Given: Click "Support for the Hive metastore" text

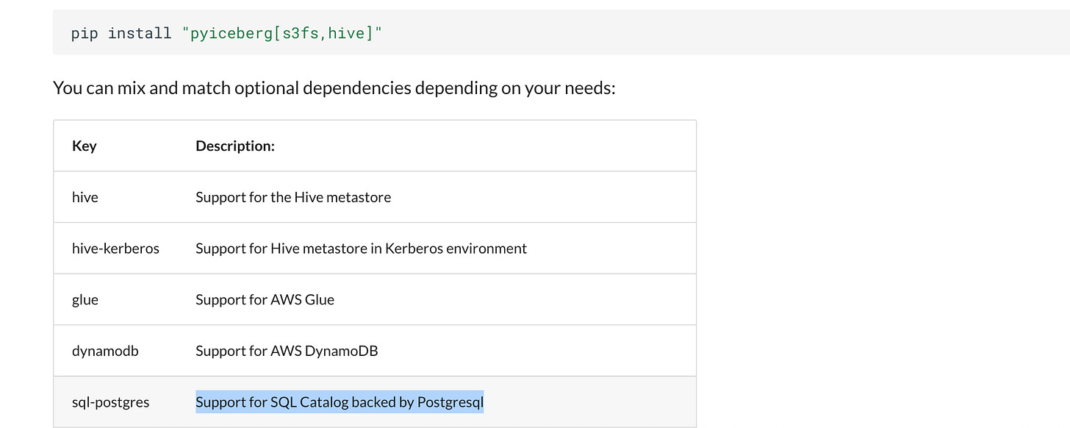Looking at the screenshot, I should pyautogui.click(x=293, y=197).
